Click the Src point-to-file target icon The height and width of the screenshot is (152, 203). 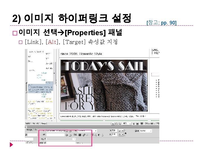[67, 131]
